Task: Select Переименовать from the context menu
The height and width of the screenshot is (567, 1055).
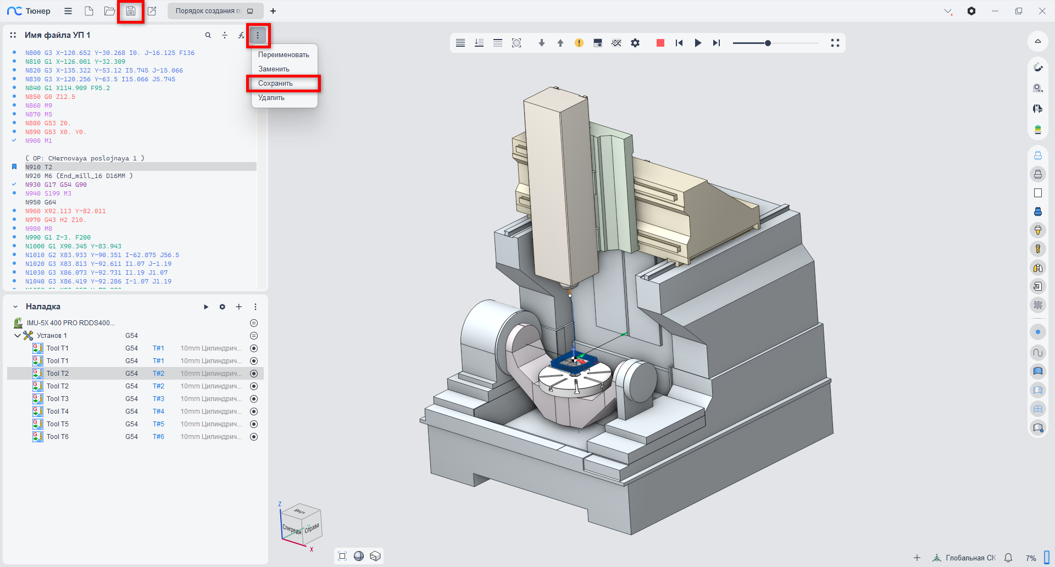Action: pyautogui.click(x=284, y=55)
